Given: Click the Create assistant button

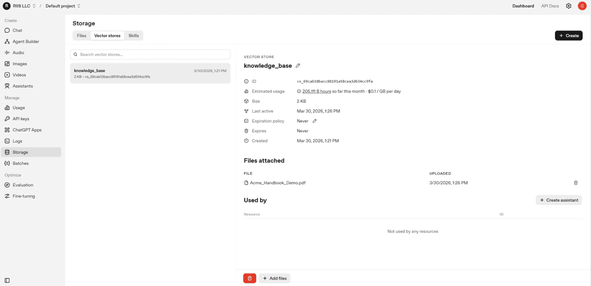Looking at the screenshot, I should tap(558, 200).
